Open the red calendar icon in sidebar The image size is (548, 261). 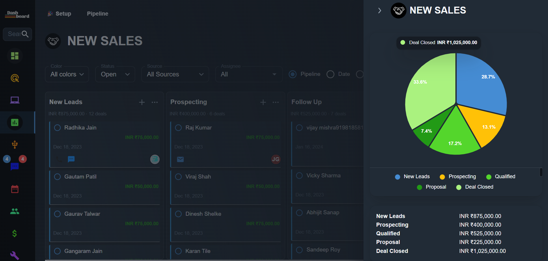(15, 189)
